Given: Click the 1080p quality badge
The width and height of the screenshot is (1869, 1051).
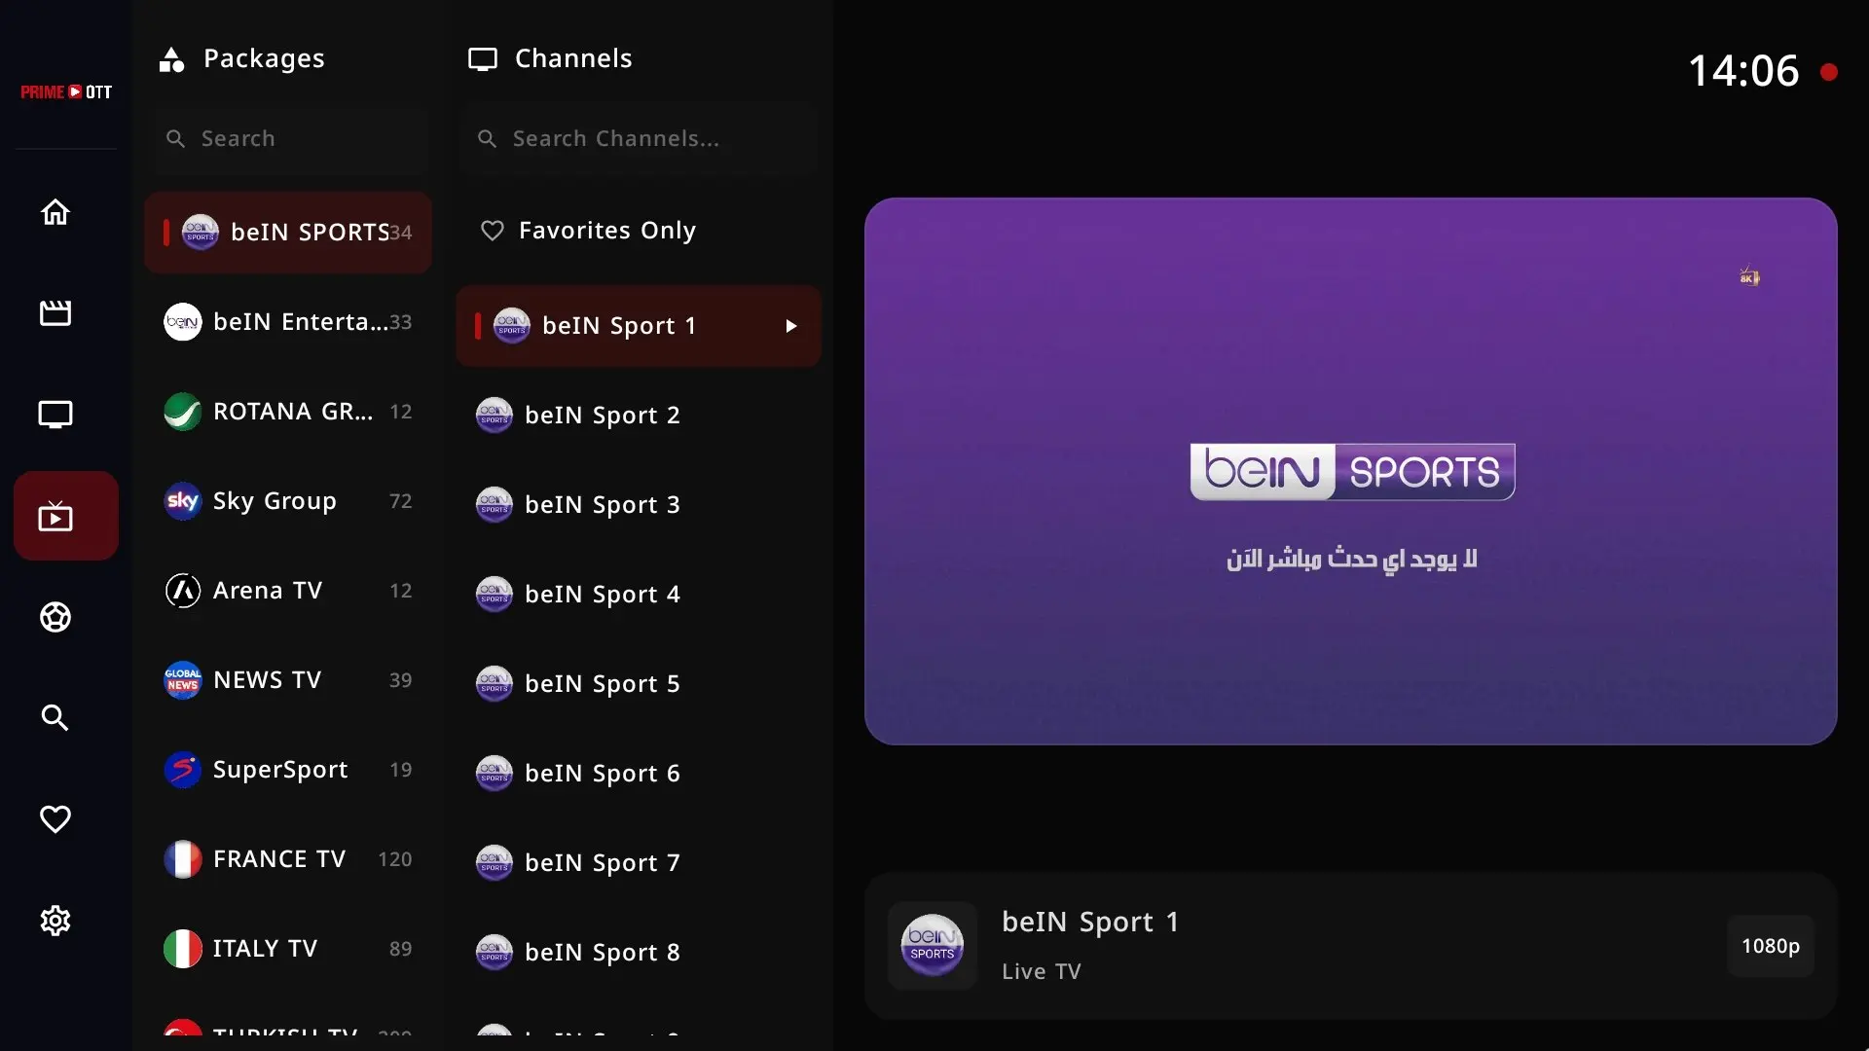Looking at the screenshot, I should point(1771,946).
